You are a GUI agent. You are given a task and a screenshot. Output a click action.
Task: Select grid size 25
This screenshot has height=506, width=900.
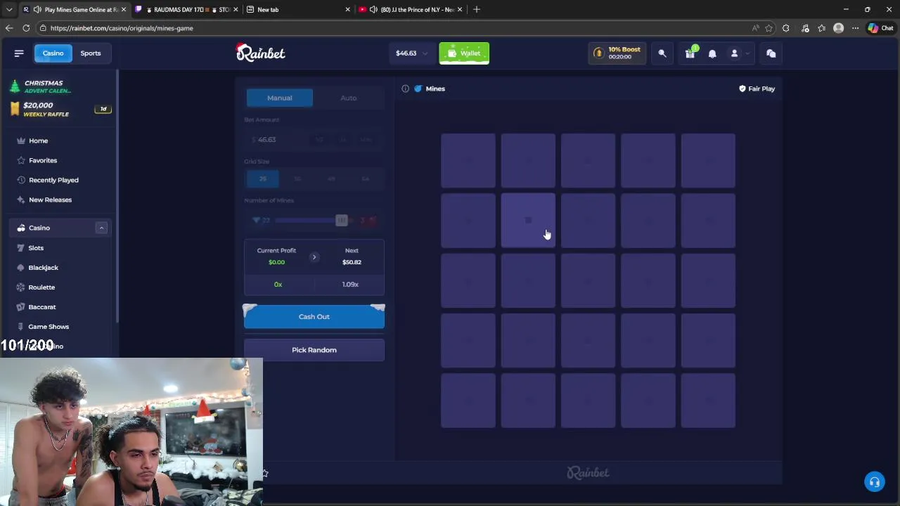click(x=263, y=179)
